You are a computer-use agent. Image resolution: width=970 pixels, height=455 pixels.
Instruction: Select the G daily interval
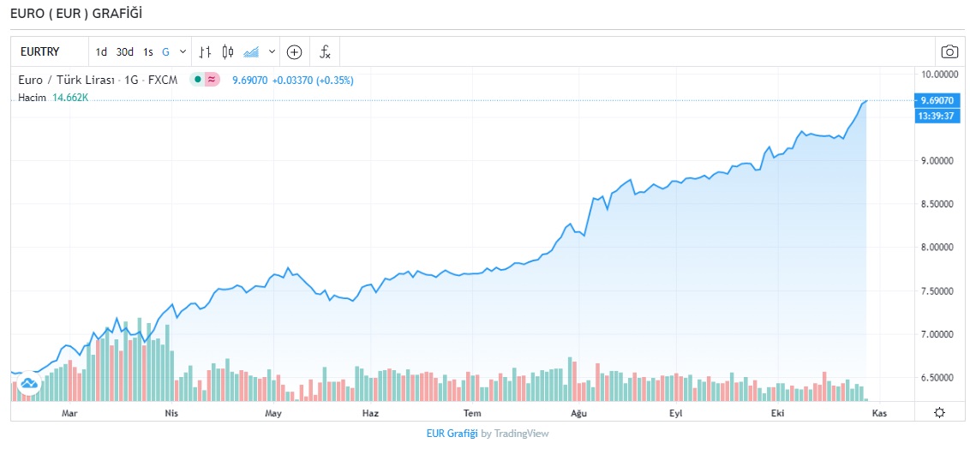pyautogui.click(x=166, y=51)
